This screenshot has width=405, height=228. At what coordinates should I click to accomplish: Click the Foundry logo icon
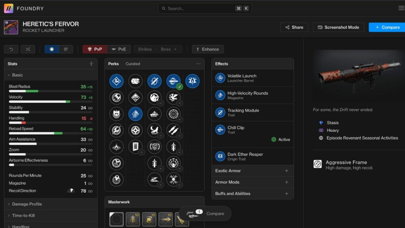tap(9, 8)
